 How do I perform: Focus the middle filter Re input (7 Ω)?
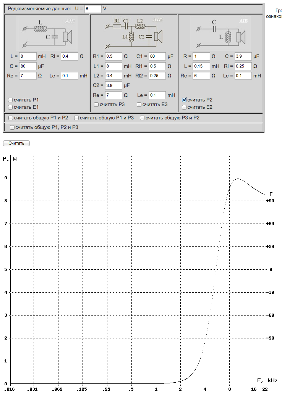pos(113,95)
